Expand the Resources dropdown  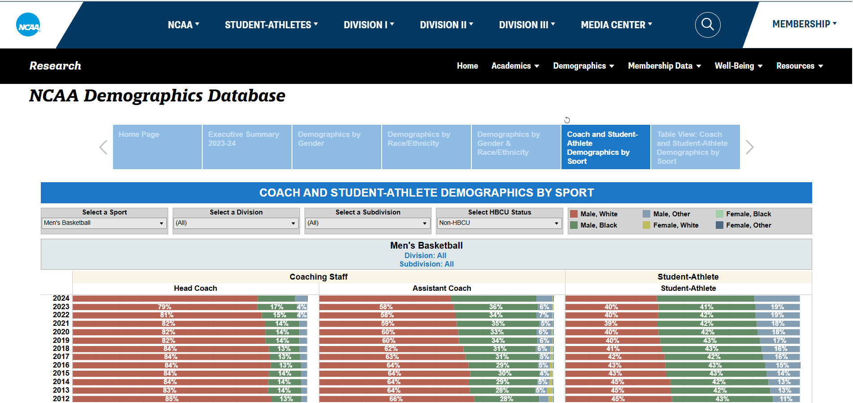pos(800,66)
